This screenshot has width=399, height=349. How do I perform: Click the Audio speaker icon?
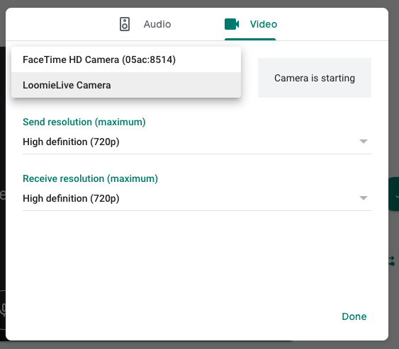click(125, 24)
